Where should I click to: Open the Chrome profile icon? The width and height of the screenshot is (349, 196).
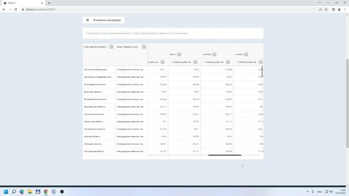[339, 10]
